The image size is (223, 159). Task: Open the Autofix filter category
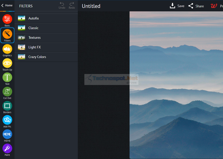click(x=46, y=18)
